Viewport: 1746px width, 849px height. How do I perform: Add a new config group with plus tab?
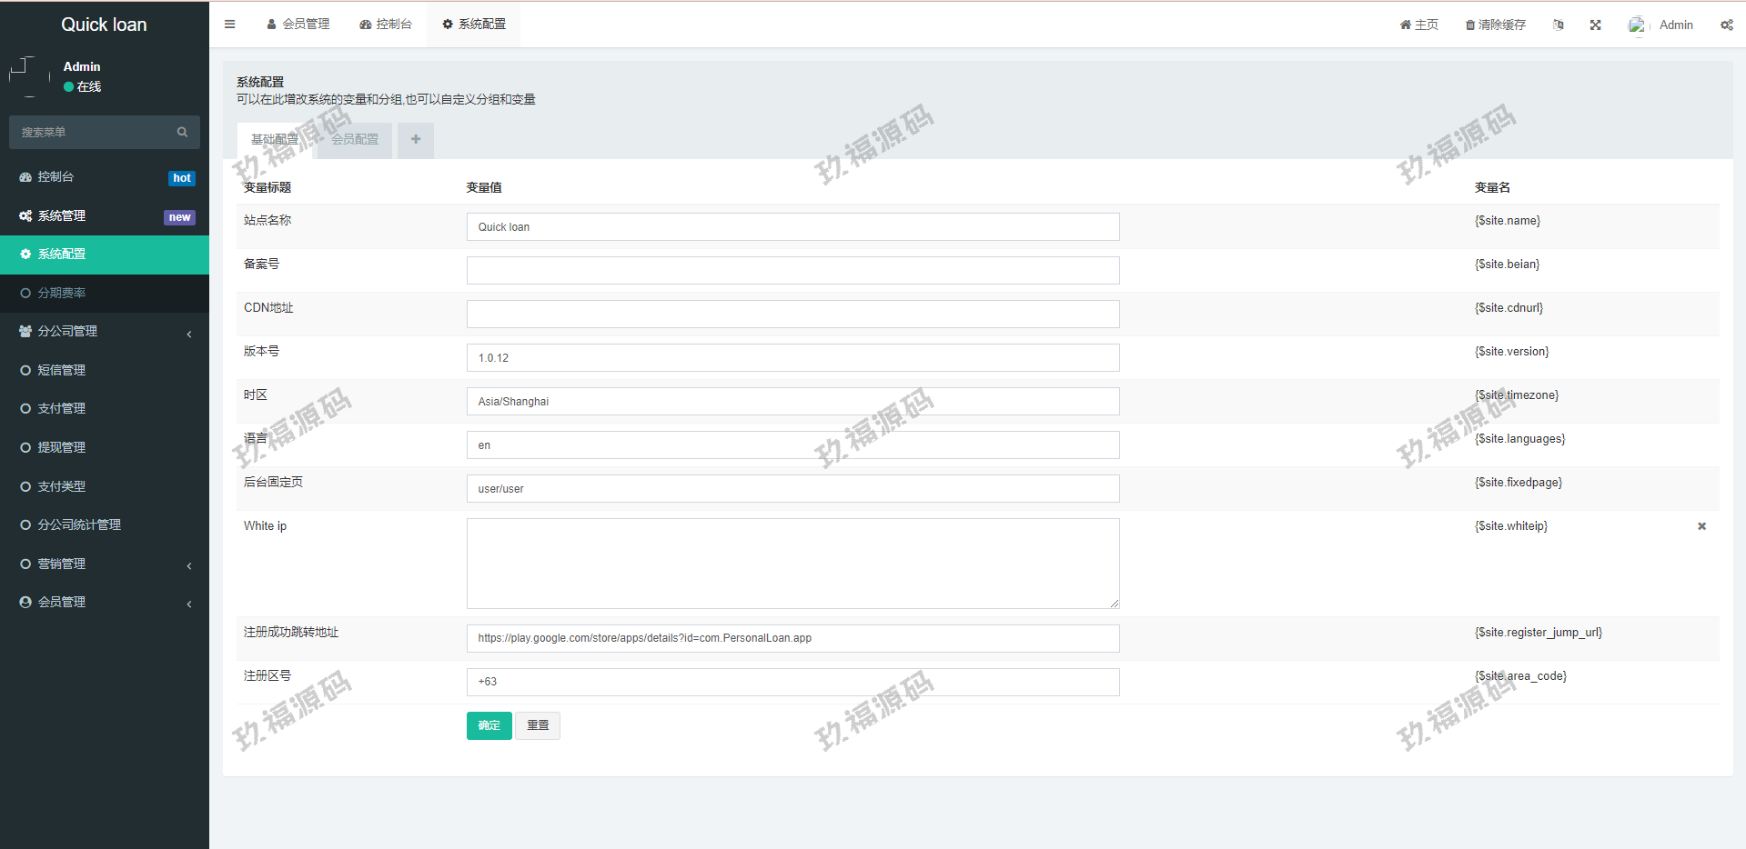[416, 139]
